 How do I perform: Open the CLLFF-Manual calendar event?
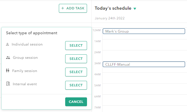[144, 65]
